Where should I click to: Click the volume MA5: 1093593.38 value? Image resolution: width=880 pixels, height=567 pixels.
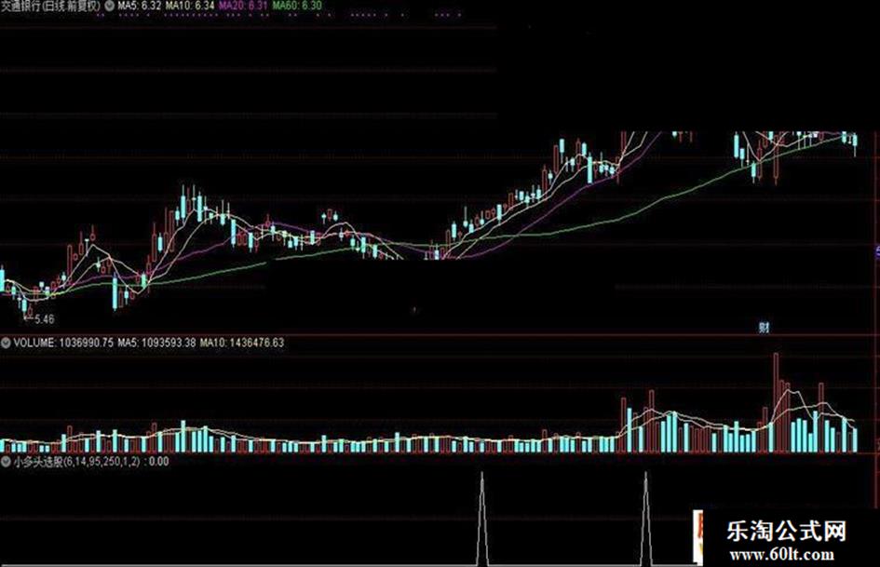point(156,343)
